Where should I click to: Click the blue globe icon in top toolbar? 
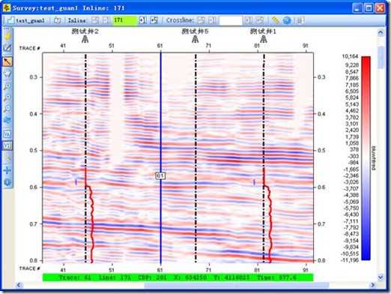coord(287,20)
